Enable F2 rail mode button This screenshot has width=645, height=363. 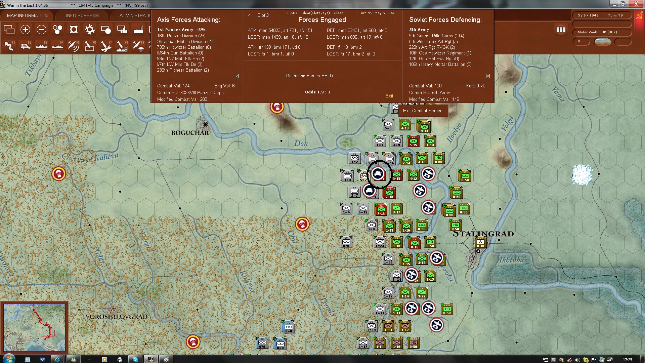[25, 46]
